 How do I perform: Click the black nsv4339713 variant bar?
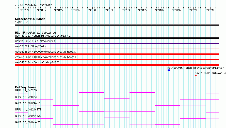pos(117,38)
